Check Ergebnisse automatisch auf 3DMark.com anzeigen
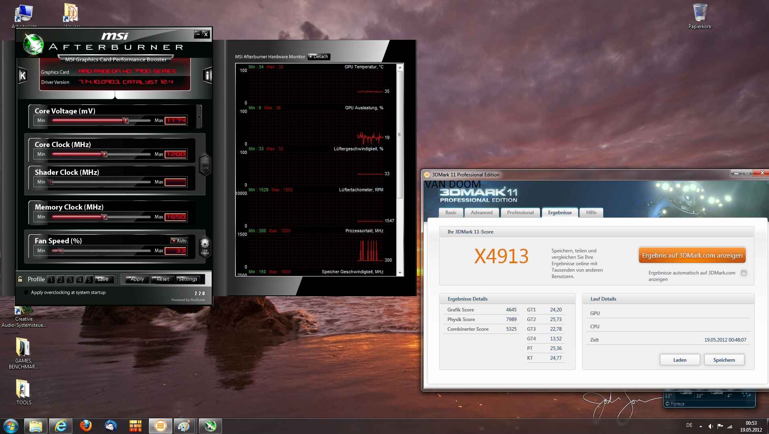The height and width of the screenshot is (434, 769). (x=744, y=273)
